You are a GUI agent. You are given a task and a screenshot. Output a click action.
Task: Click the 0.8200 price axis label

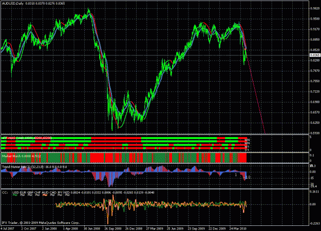pyautogui.click(x=315, y=61)
